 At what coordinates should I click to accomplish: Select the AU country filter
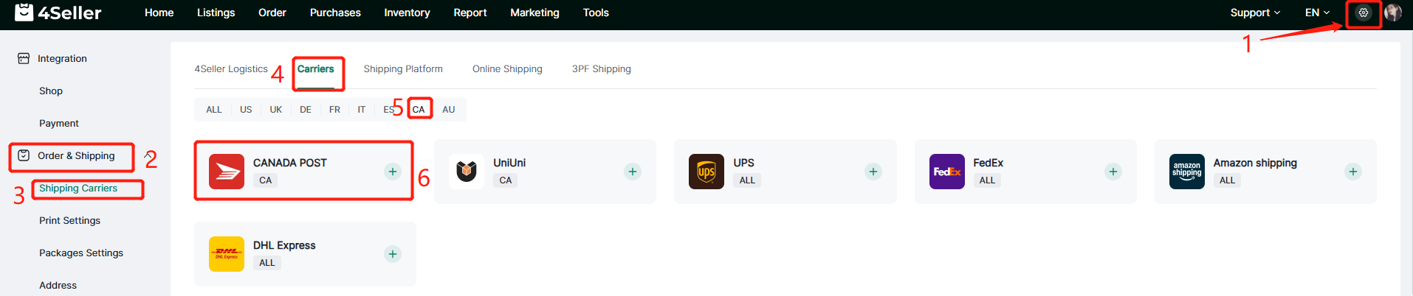pos(448,109)
